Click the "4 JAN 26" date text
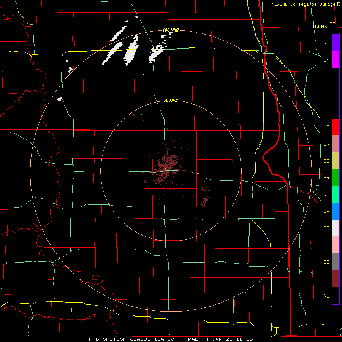This screenshot has height=342, width=342. coord(219,339)
